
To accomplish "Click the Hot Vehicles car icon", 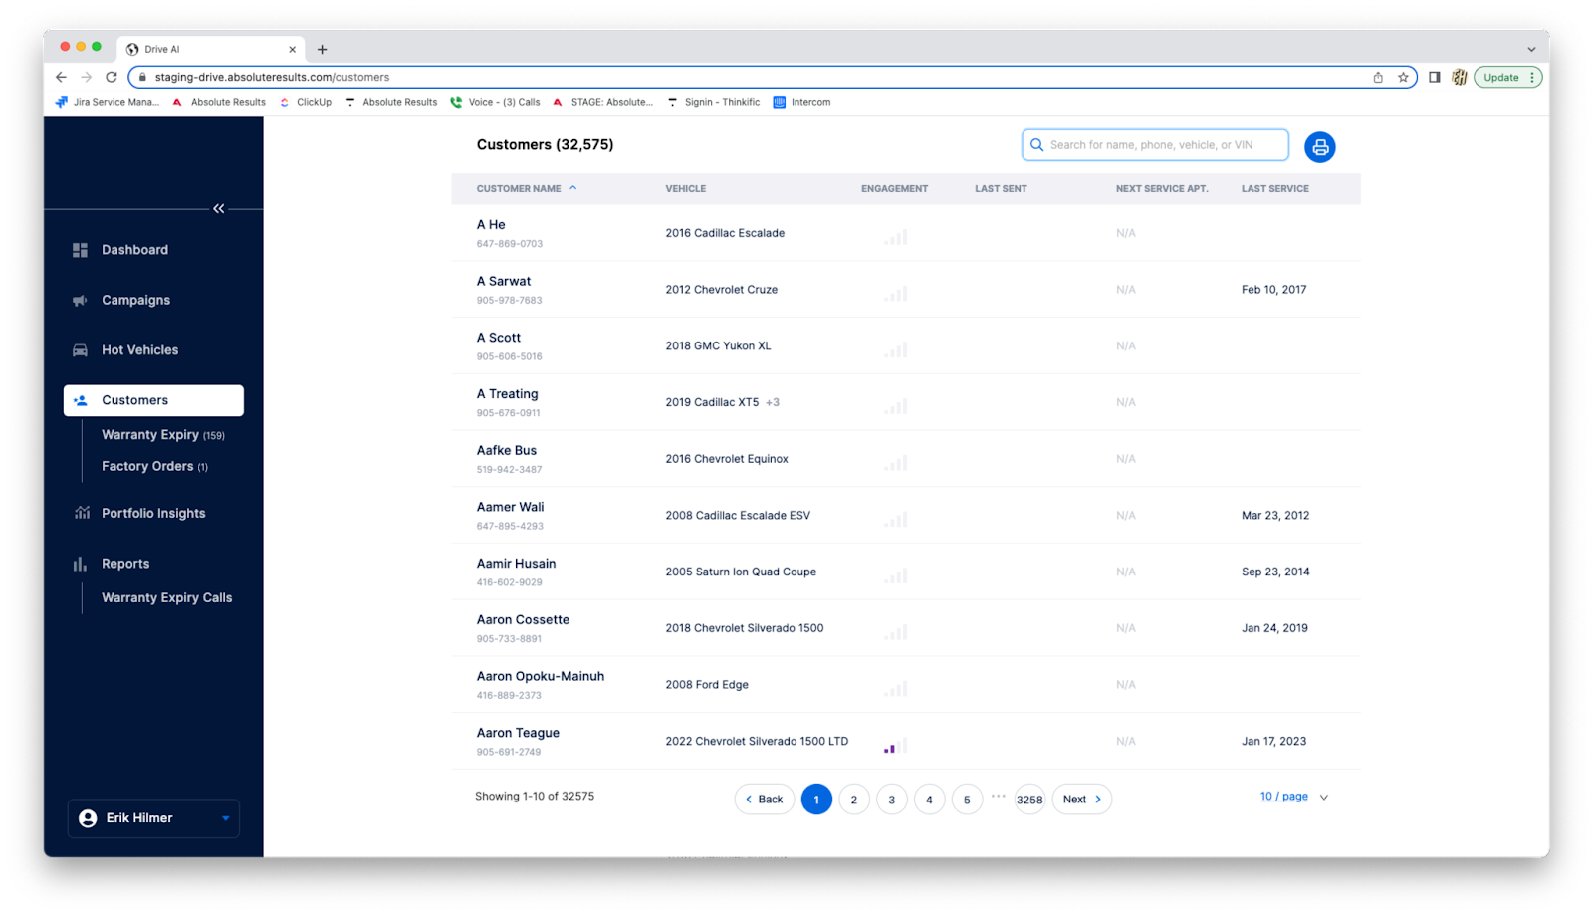I will click(x=81, y=350).
